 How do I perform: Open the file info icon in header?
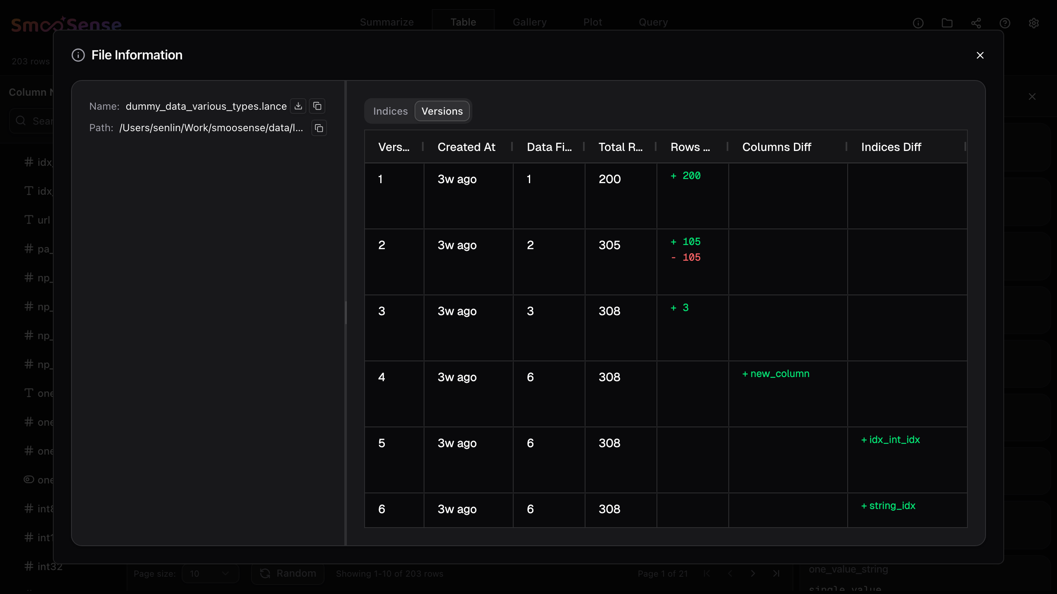918,23
